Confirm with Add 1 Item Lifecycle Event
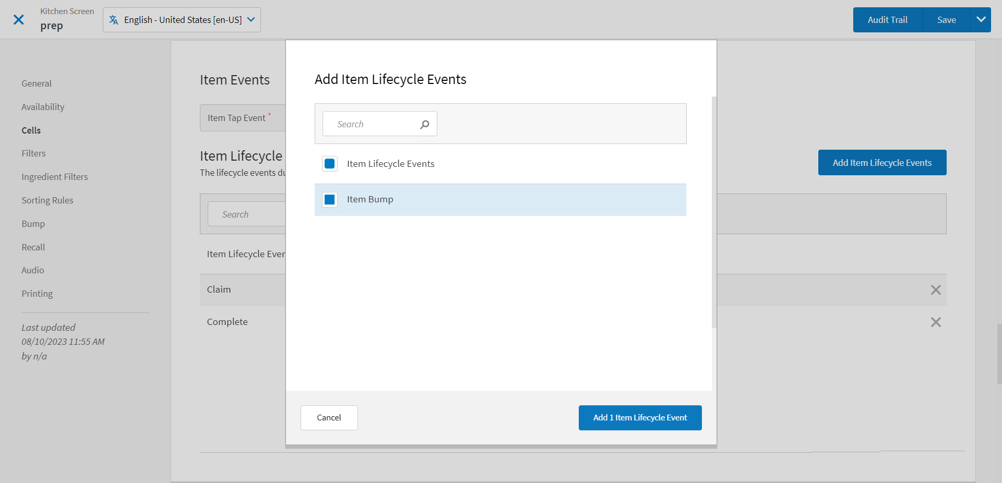Viewport: 1002px width, 483px height. coord(640,418)
